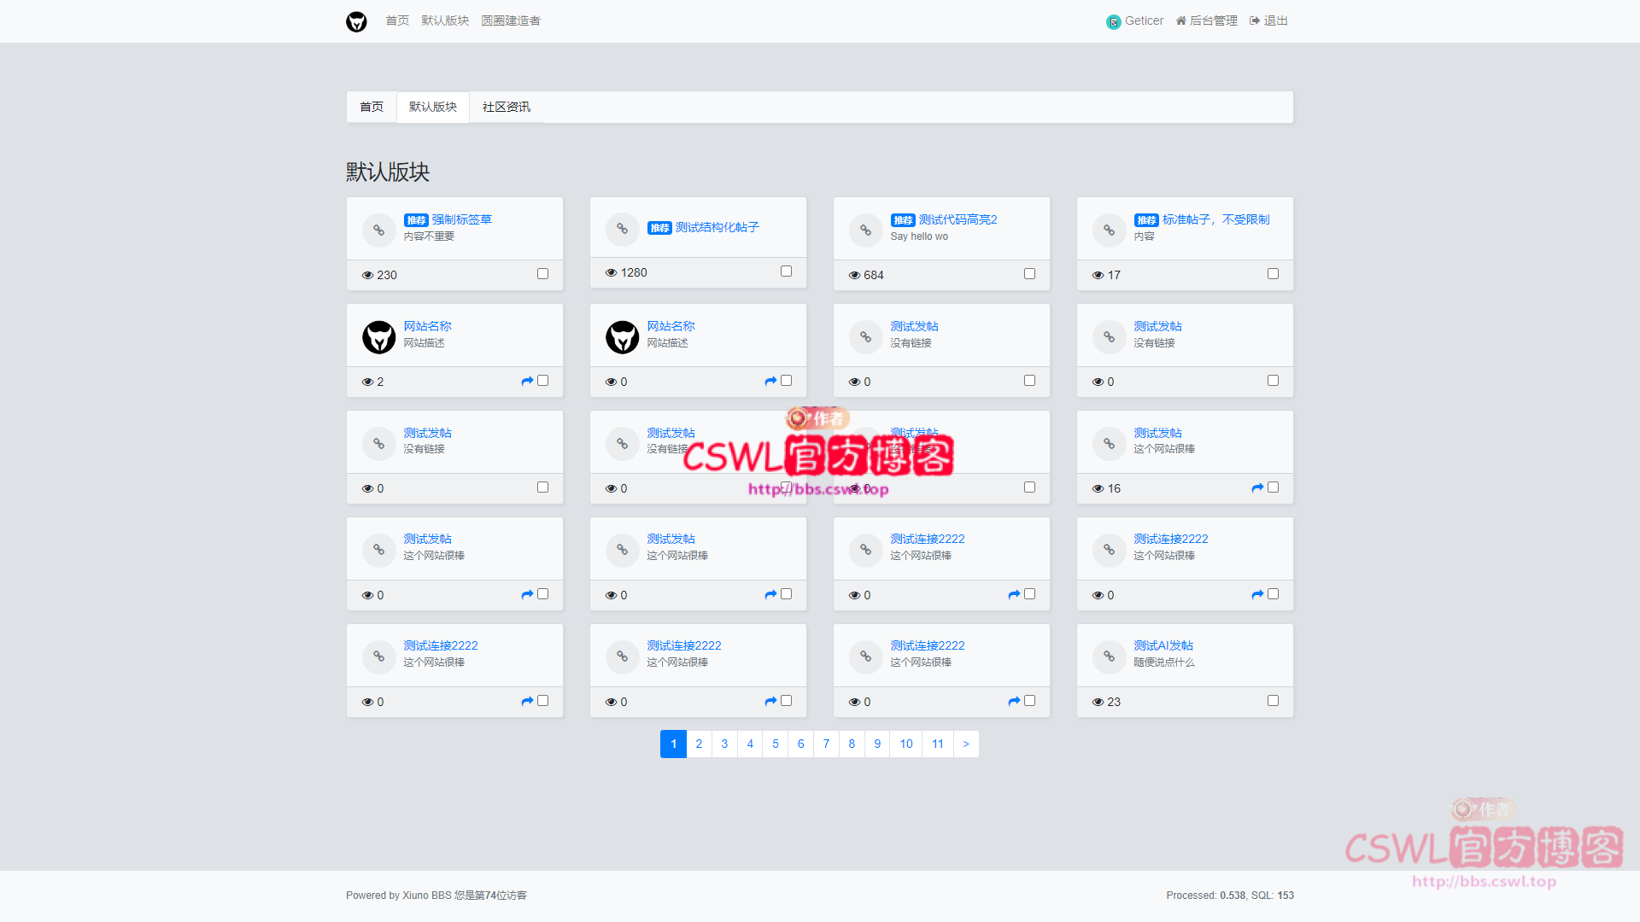Open page 11 in pagination

[938, 744]
